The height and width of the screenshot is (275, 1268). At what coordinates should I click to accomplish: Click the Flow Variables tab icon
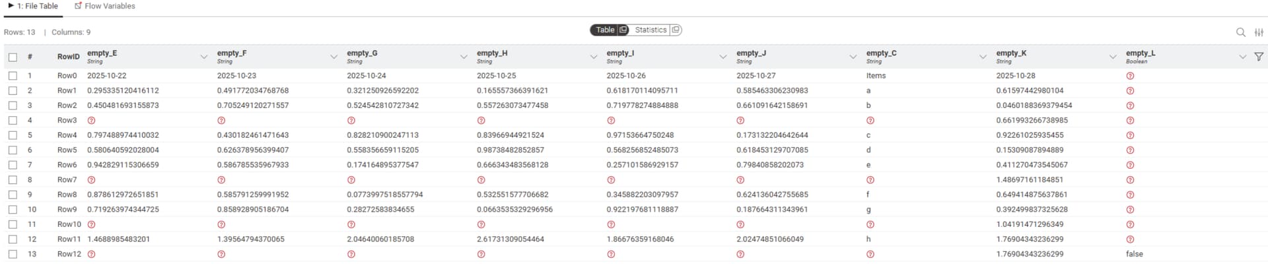[x=78, y=6]
